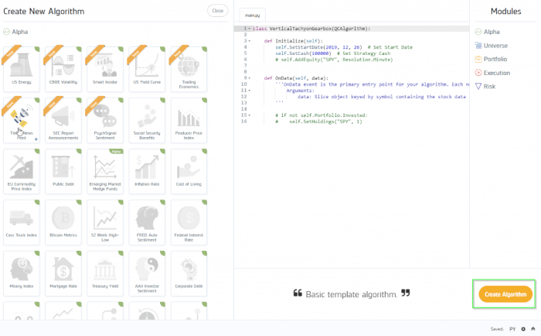Screen dimensions: 541x336
Task: Pick the Trading Economics card
Action: (x=189, y=69)
